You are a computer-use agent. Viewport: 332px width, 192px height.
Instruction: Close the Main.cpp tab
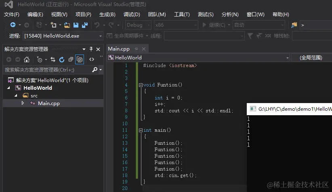[144, 49]
